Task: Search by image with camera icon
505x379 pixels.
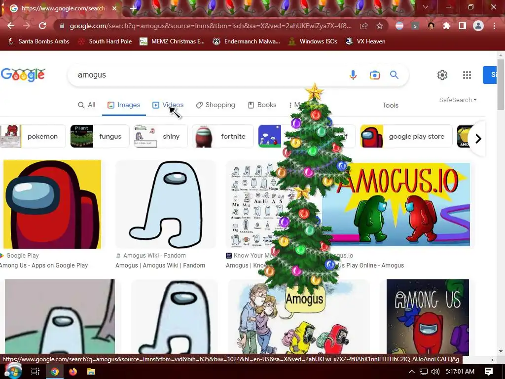Action: [x=375, y=75]
